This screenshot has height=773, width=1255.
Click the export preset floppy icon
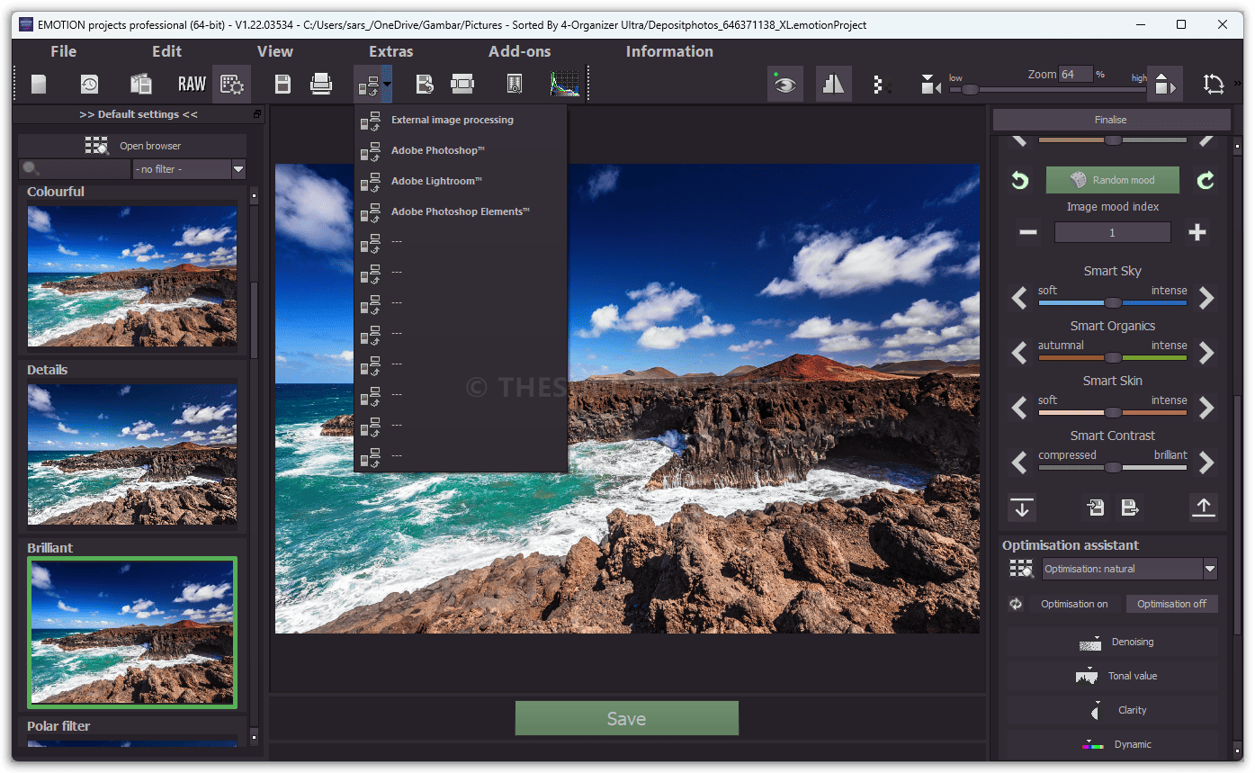point(1130,508)
